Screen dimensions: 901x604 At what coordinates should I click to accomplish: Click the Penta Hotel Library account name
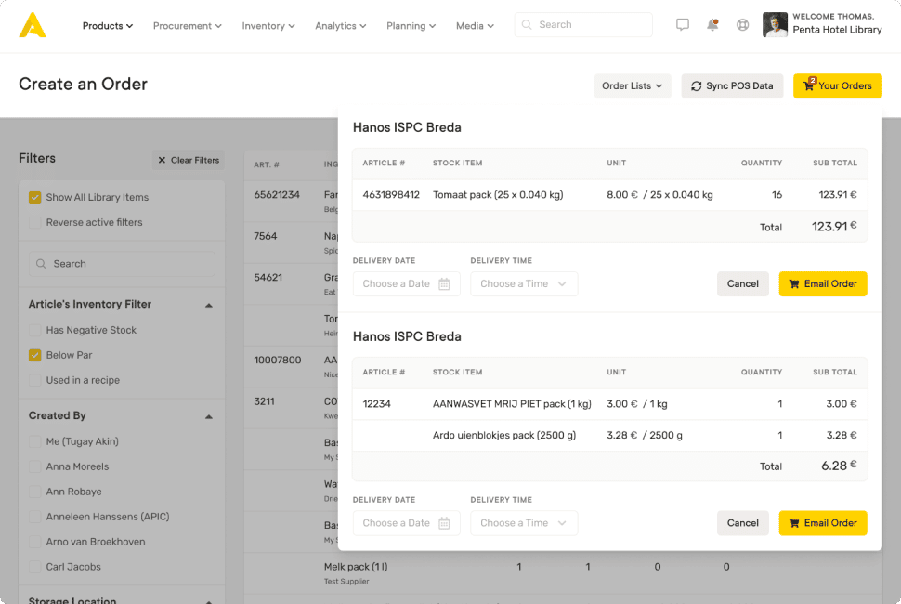[837, 30]
